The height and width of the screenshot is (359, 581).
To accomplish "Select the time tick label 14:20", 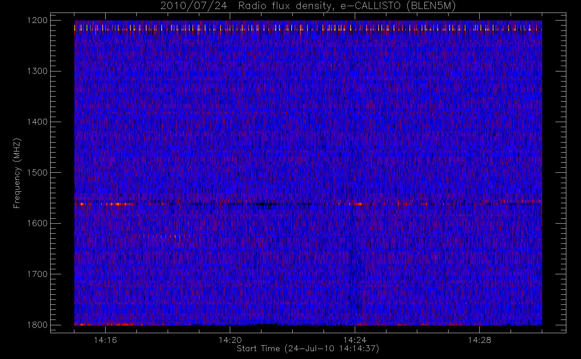I will coord(230,340).
